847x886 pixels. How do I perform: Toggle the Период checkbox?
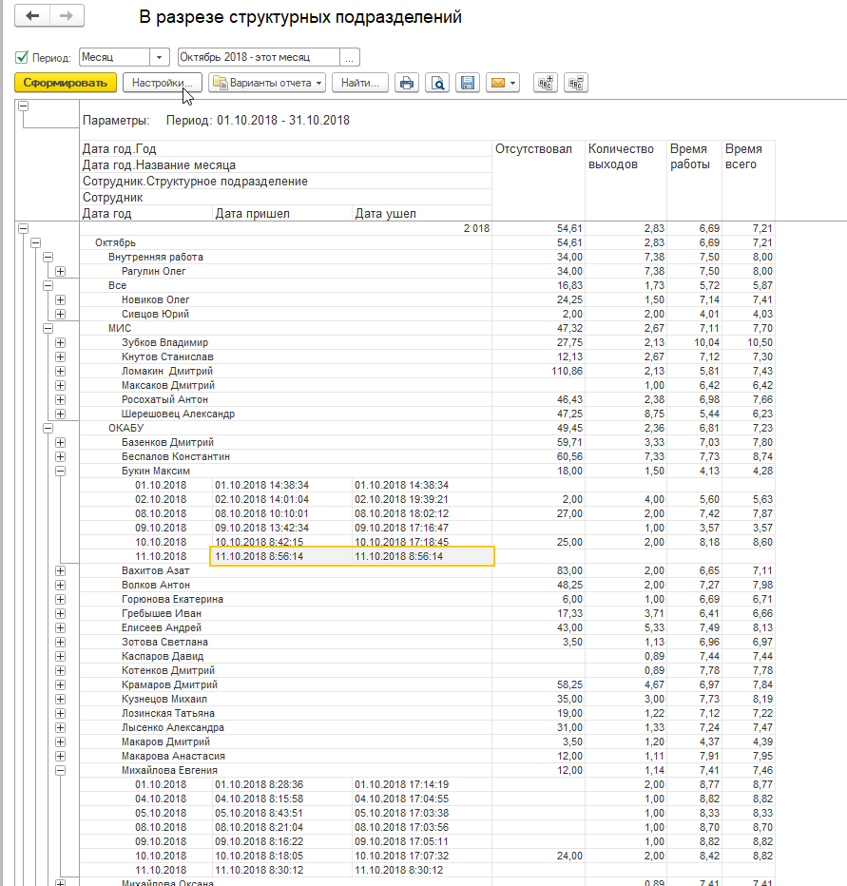[22, 58]
